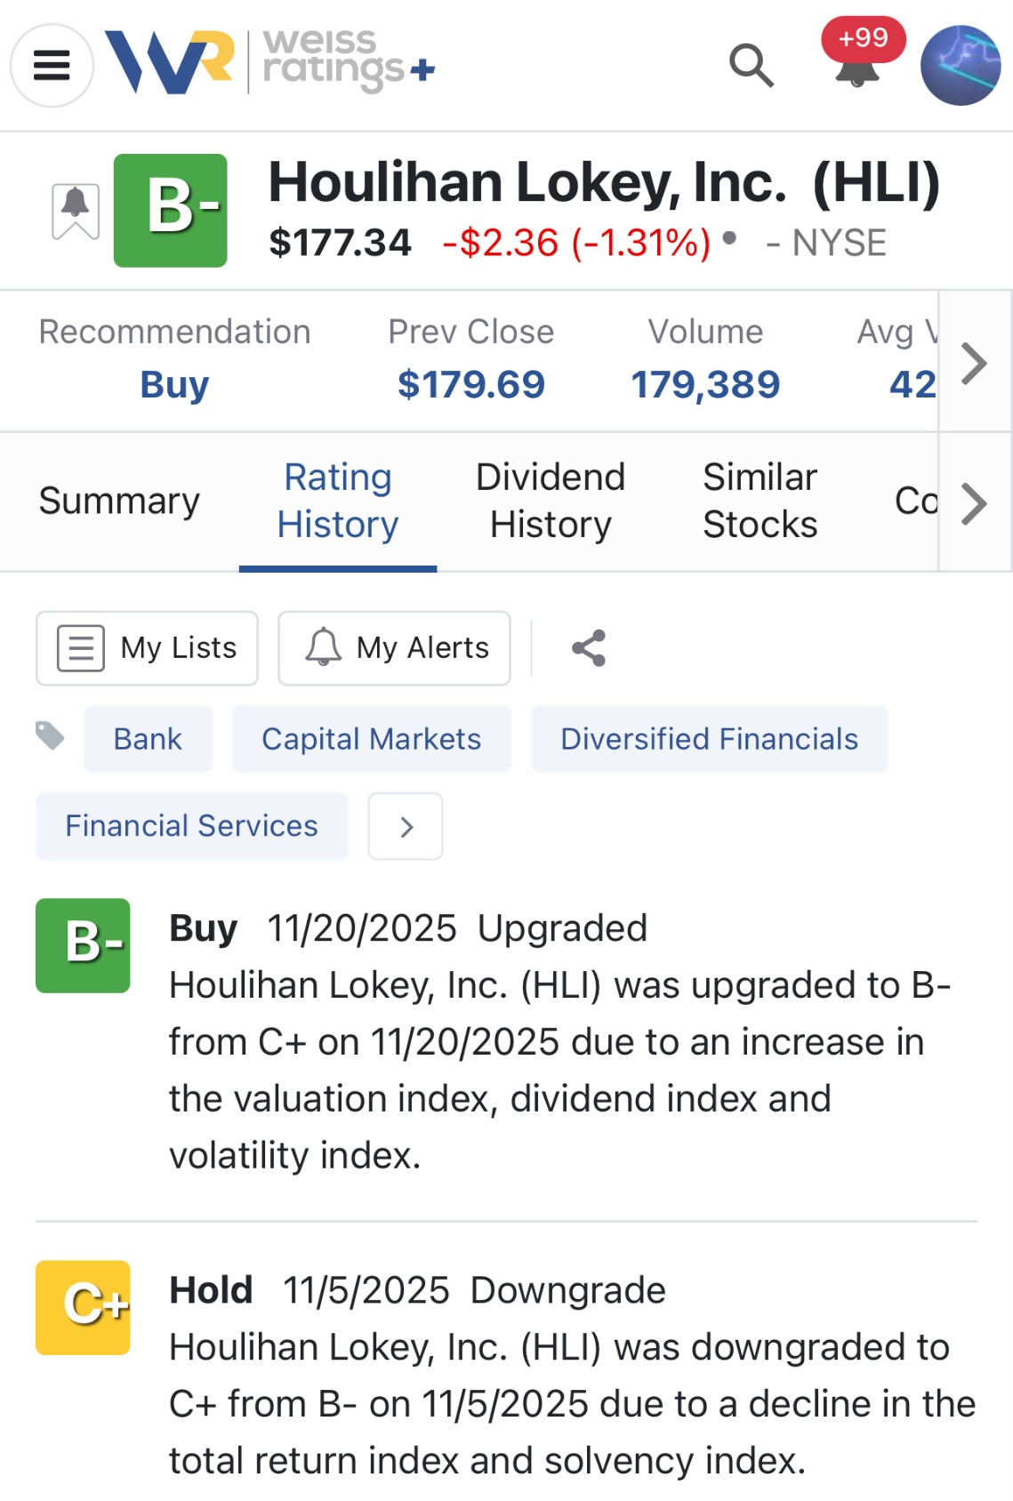Toggle the HLI bookmark alert icon
Image resolution: width=1013 pixels, height=1501 pixels.
click(76, 211)
